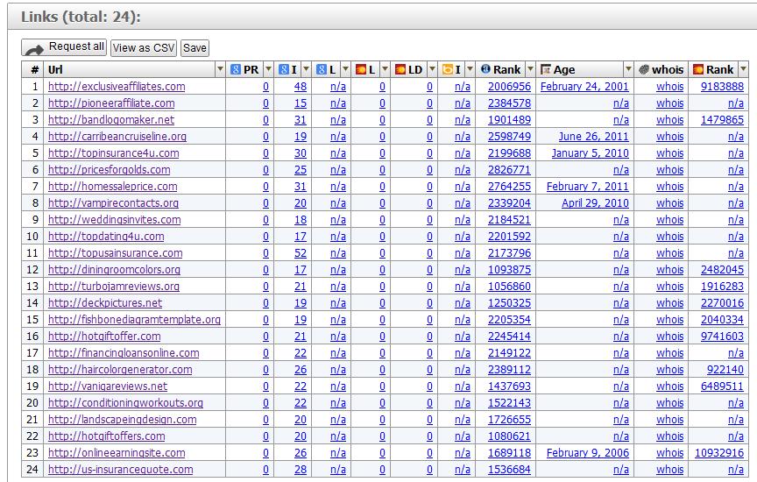Open the exclusiveaffiliates.com link

point(117,87)
